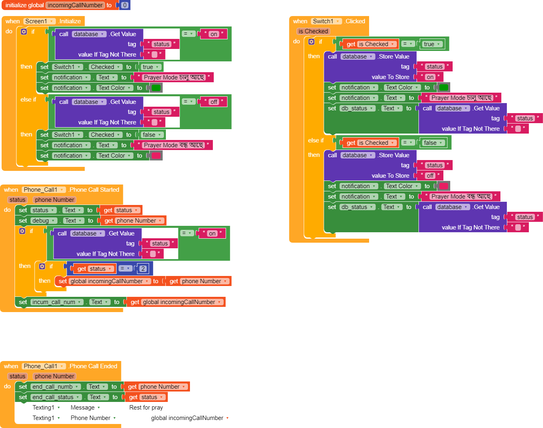
Task: Open end_call_numb component dropdown
Action: pyautogui.click(x=56, y=387)
